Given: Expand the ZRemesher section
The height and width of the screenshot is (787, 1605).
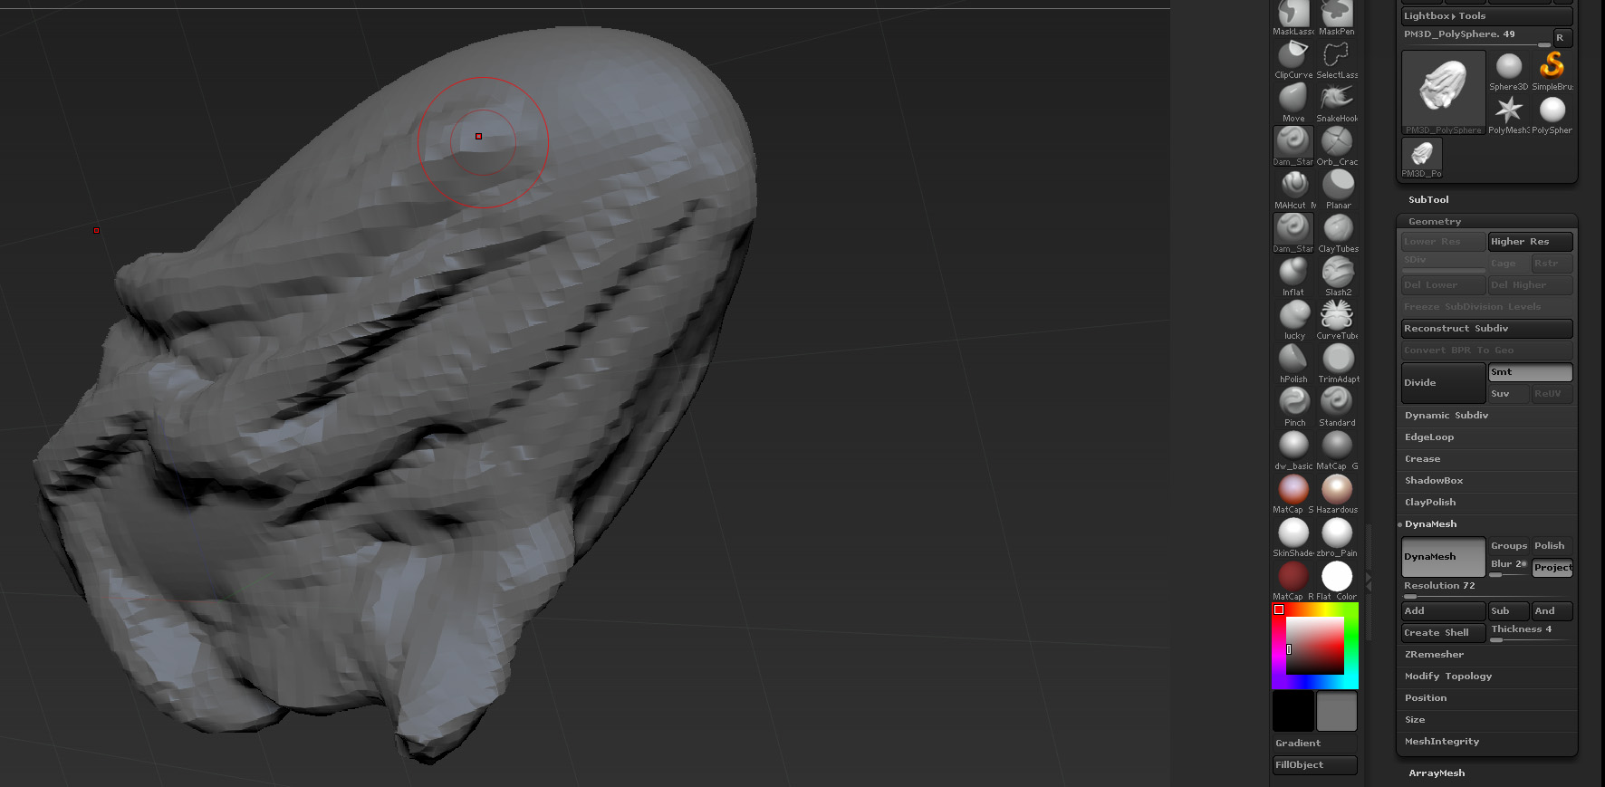Looking at the screenshot, I should coord(1434,655).
